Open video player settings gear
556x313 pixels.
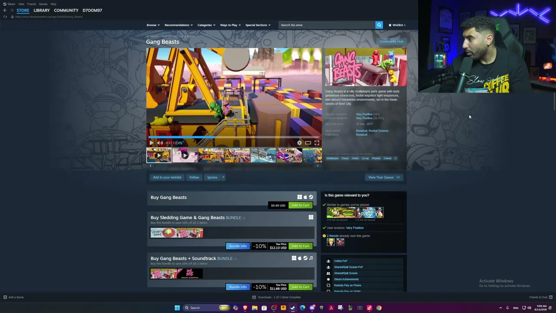(x=299, y=143)
